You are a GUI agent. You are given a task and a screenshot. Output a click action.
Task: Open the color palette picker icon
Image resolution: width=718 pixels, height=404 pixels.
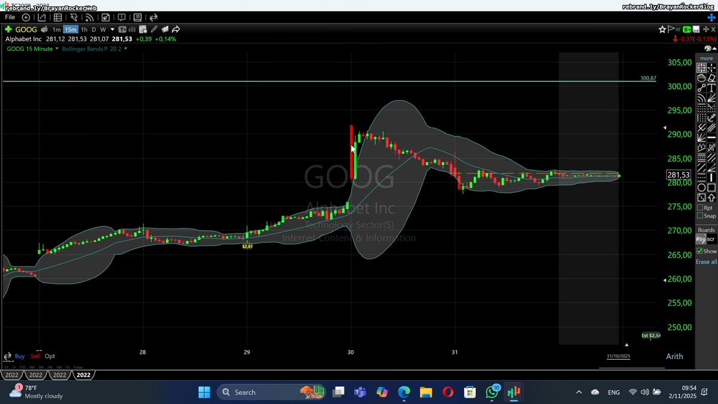[708, 48]
